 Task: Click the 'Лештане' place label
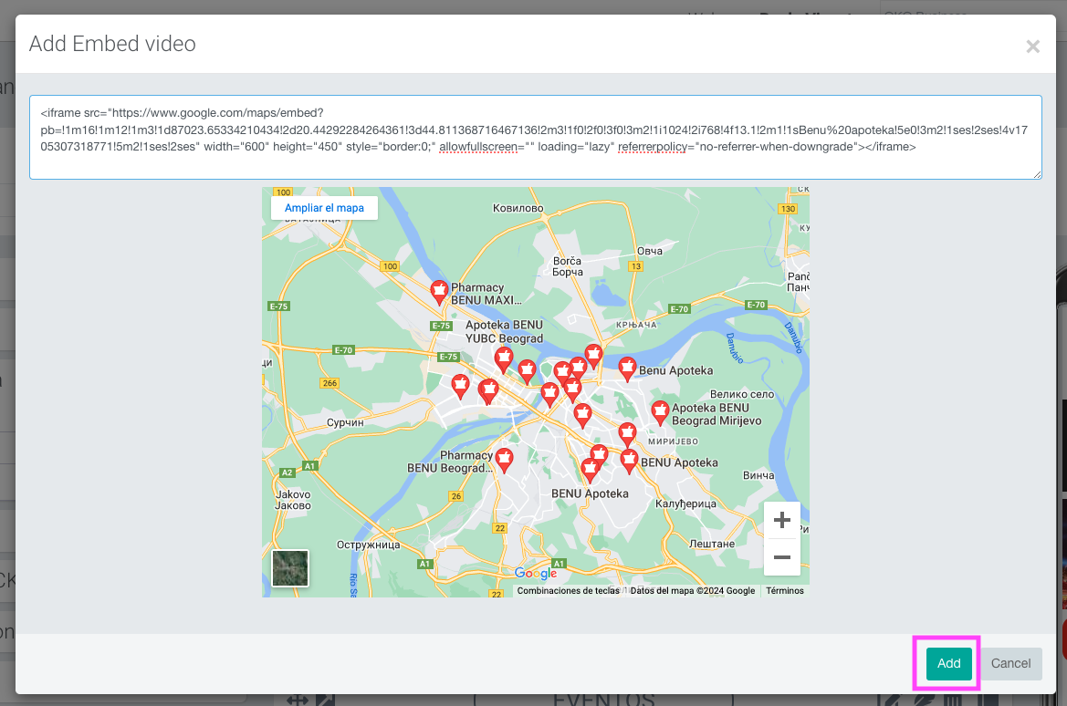click(x=712, y=545)
